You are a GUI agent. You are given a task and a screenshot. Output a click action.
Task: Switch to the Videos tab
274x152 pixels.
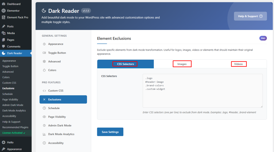238,64
